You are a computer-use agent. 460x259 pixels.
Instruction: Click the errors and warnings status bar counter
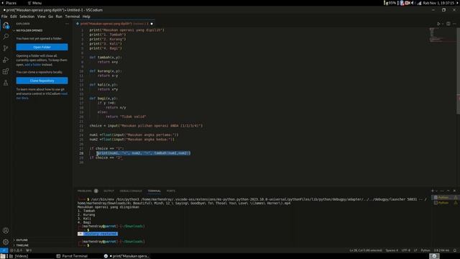[17, 250]
